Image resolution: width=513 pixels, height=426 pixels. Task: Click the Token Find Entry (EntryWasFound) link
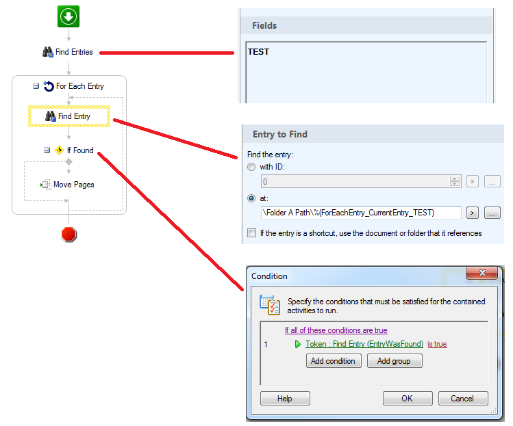(364, 344)
